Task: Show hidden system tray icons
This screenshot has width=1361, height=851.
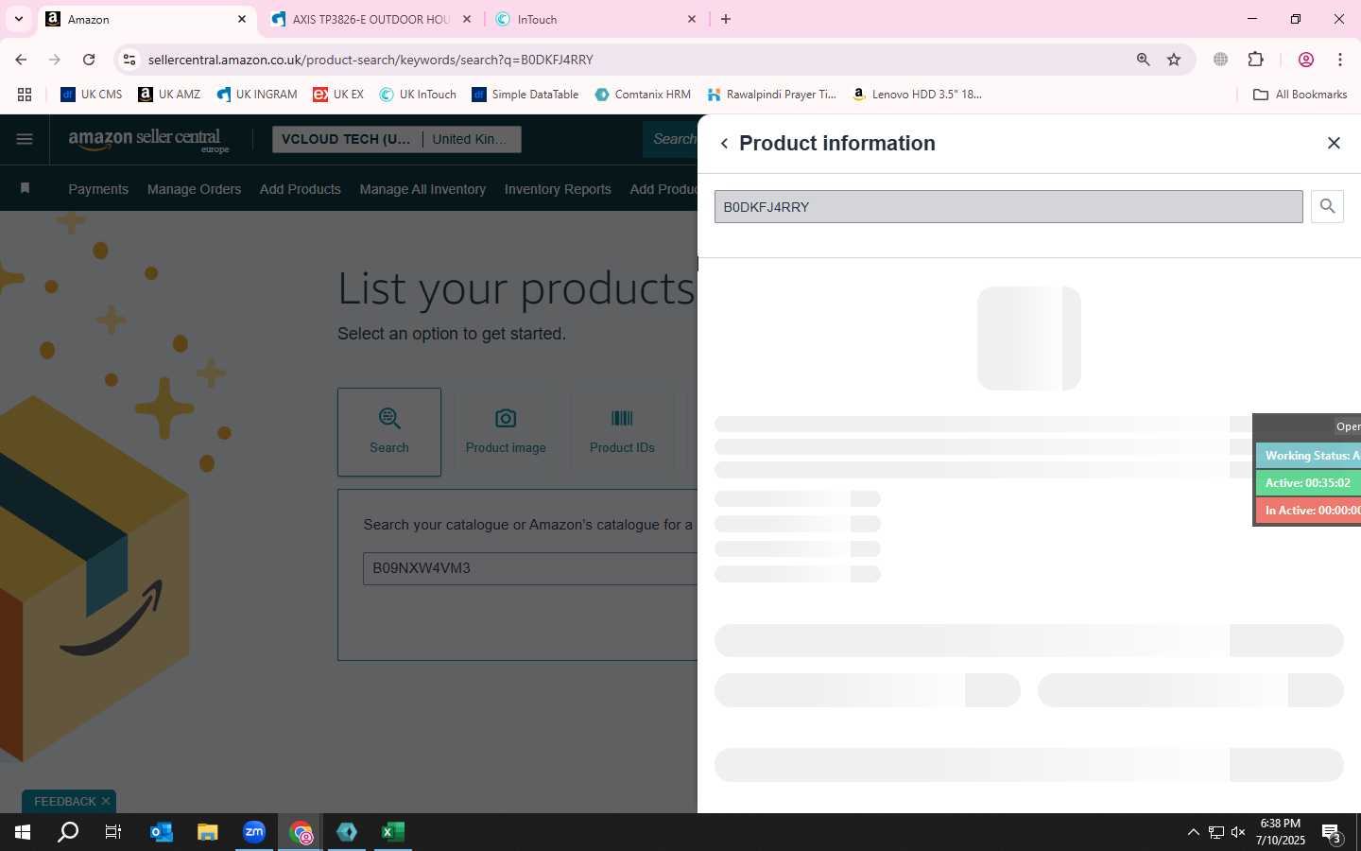Action: click(x=1193, y=832)
